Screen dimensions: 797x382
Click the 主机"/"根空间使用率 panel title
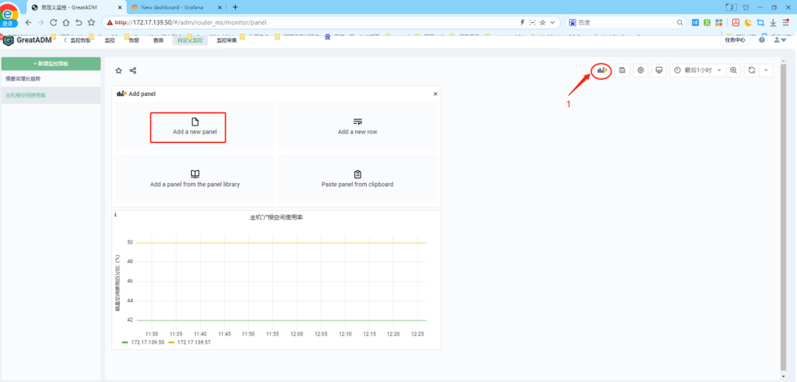point(276,218)
